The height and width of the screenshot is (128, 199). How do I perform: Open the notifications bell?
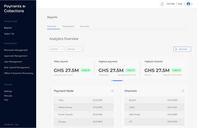pos(162,4)
